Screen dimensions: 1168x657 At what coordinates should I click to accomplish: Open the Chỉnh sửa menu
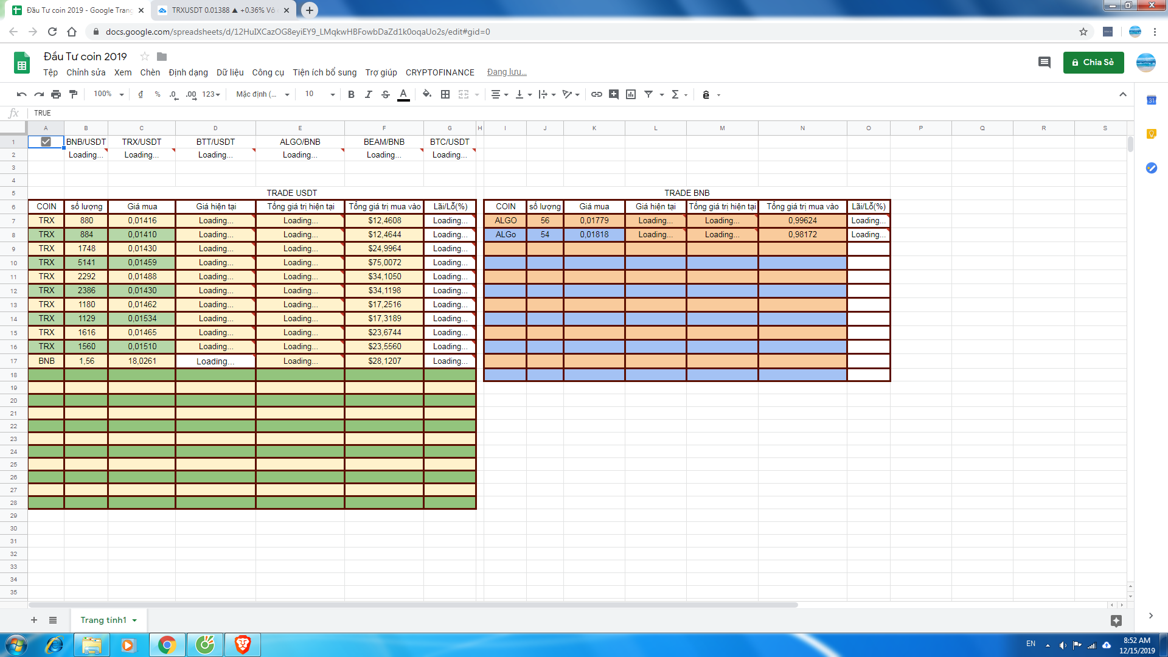click(x=86, y=72)
